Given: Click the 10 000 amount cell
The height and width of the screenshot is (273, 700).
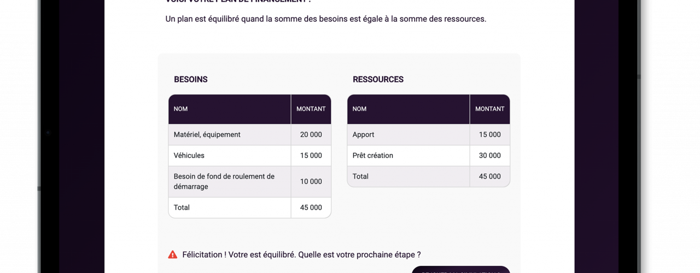Looking at the screenshot, I should point(311,181).
